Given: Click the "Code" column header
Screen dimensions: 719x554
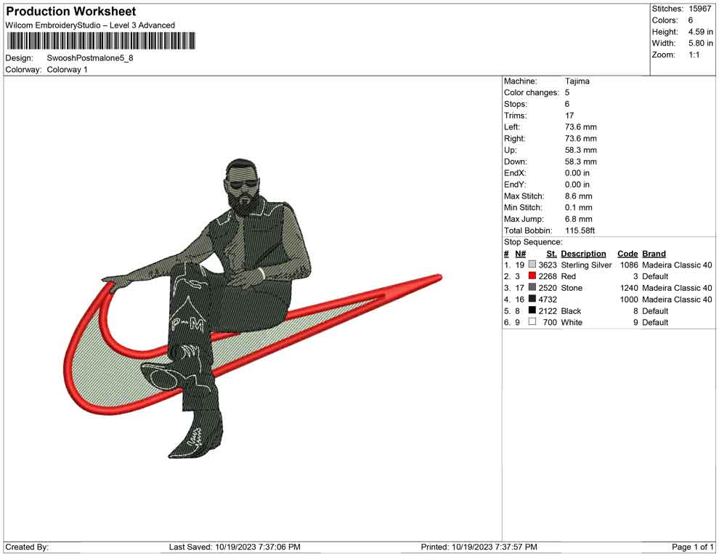Looking at the screenshot, I should (627, 253).
